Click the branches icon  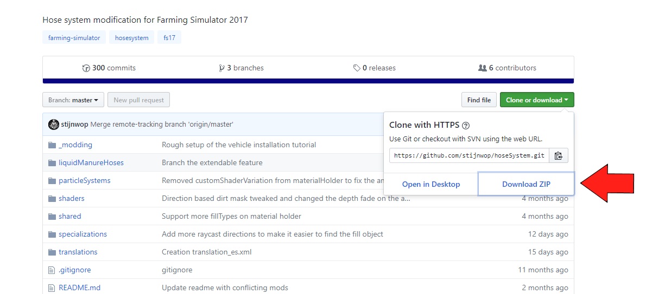[221, 68]
